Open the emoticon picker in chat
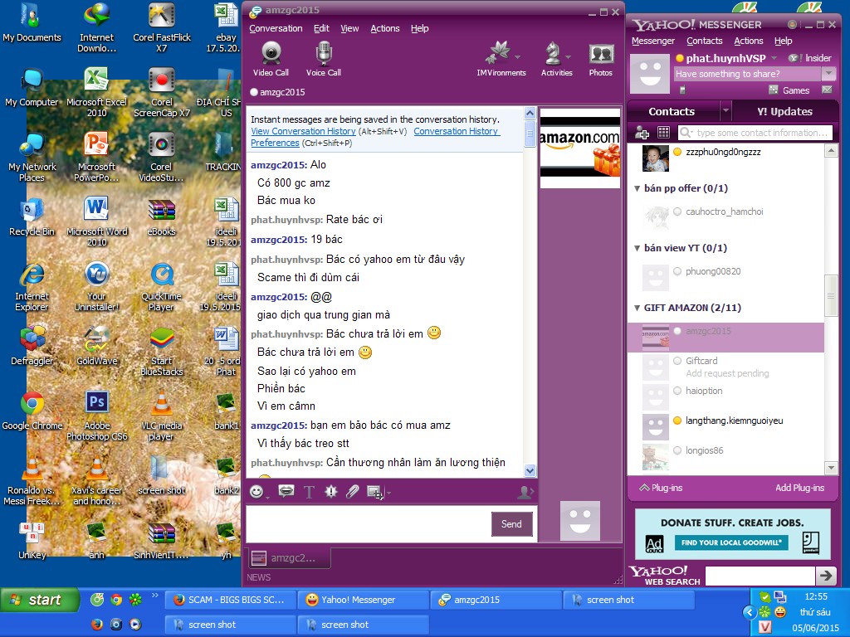Screen dimensions: 850x637 point(257,491)
